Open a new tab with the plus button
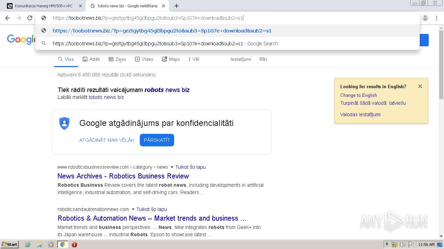444x249 pixels. 177,6
